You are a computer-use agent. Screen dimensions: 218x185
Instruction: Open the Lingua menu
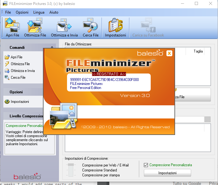tap(39, 12)
